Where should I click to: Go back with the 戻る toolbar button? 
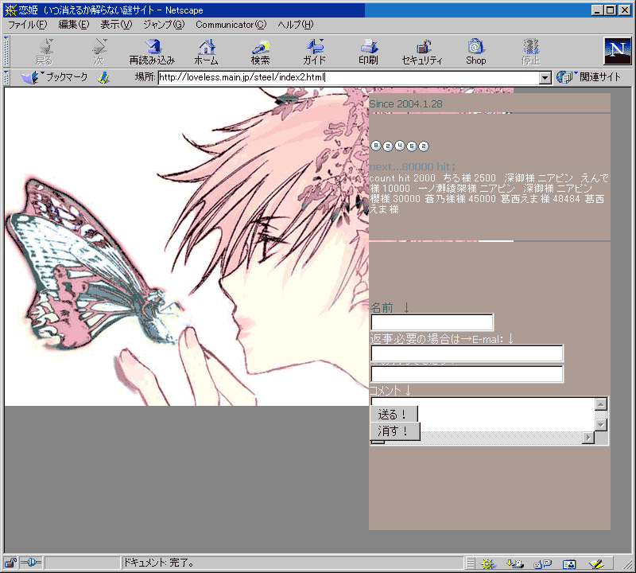[45, 52]
